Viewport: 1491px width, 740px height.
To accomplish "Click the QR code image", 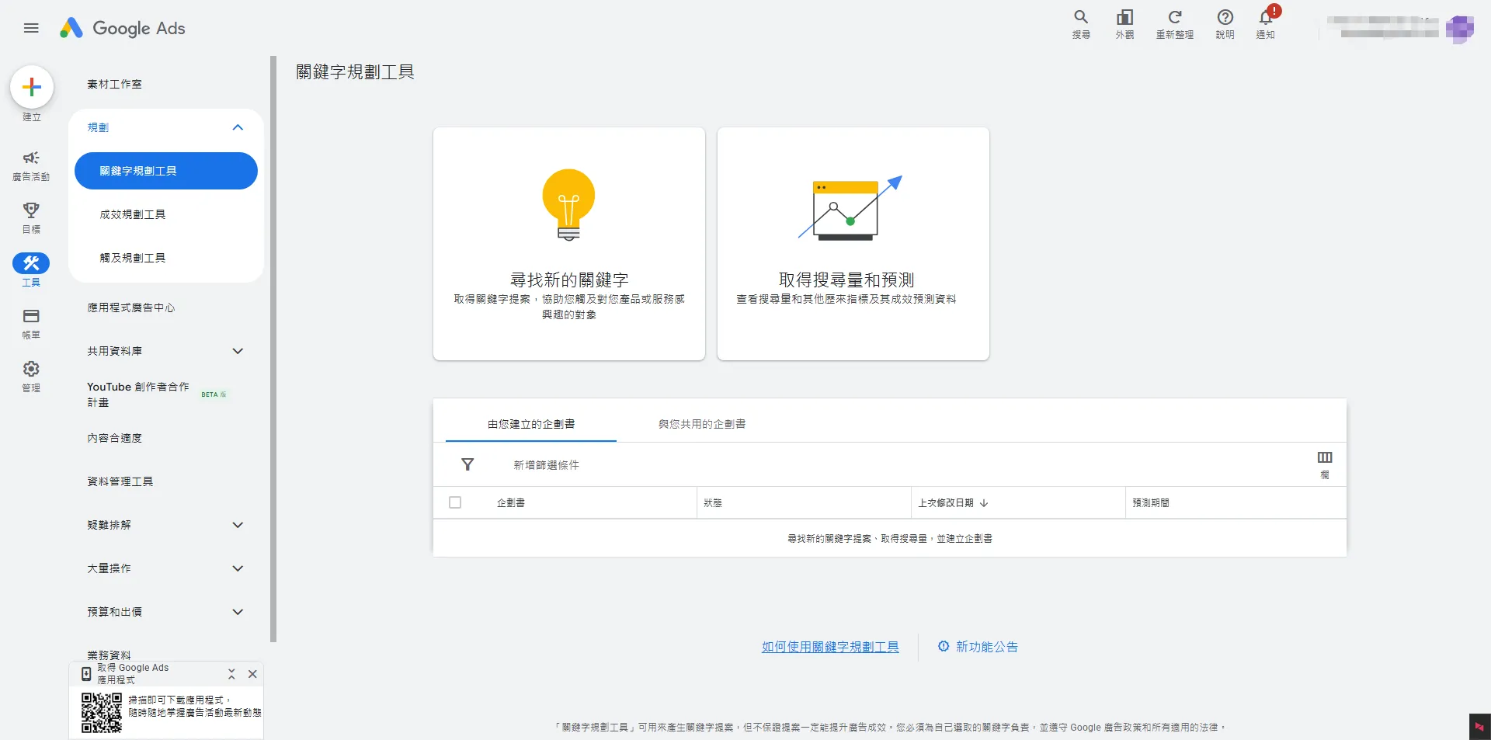I will (x=102, y=712).
